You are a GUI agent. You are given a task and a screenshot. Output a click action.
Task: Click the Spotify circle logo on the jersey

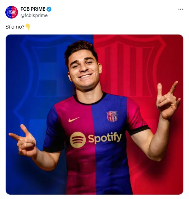[77, 140]
